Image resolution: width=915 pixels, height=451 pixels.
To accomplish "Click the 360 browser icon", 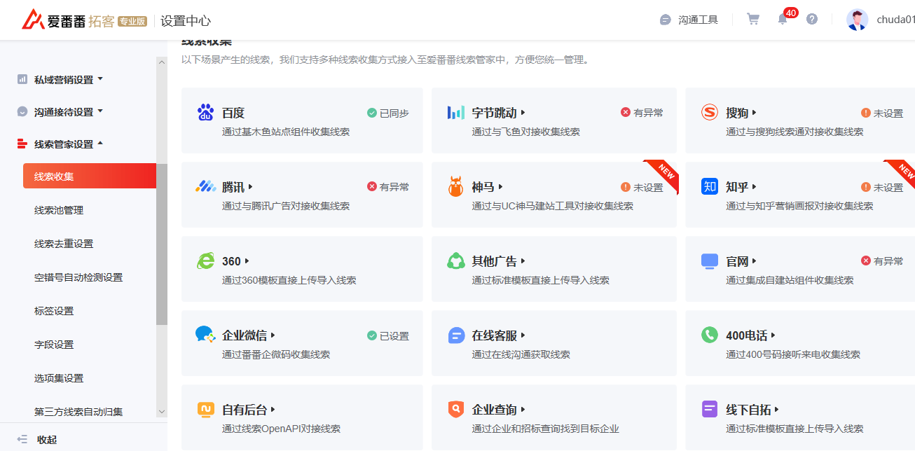I will (x=205, y=261).
